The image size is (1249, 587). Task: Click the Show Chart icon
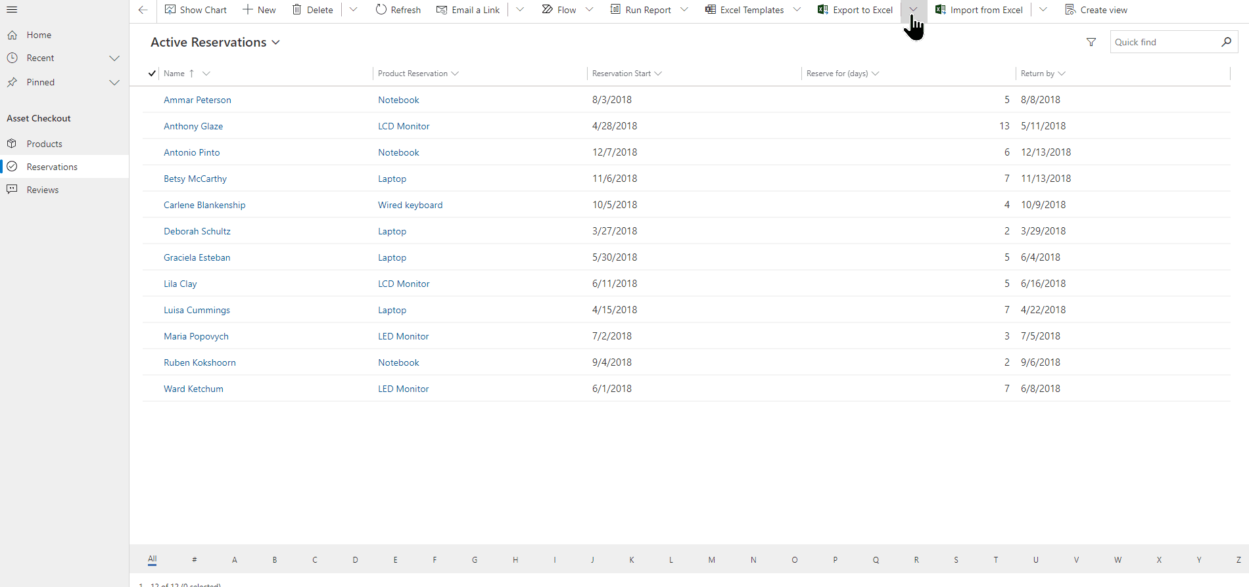click(170, 10)
